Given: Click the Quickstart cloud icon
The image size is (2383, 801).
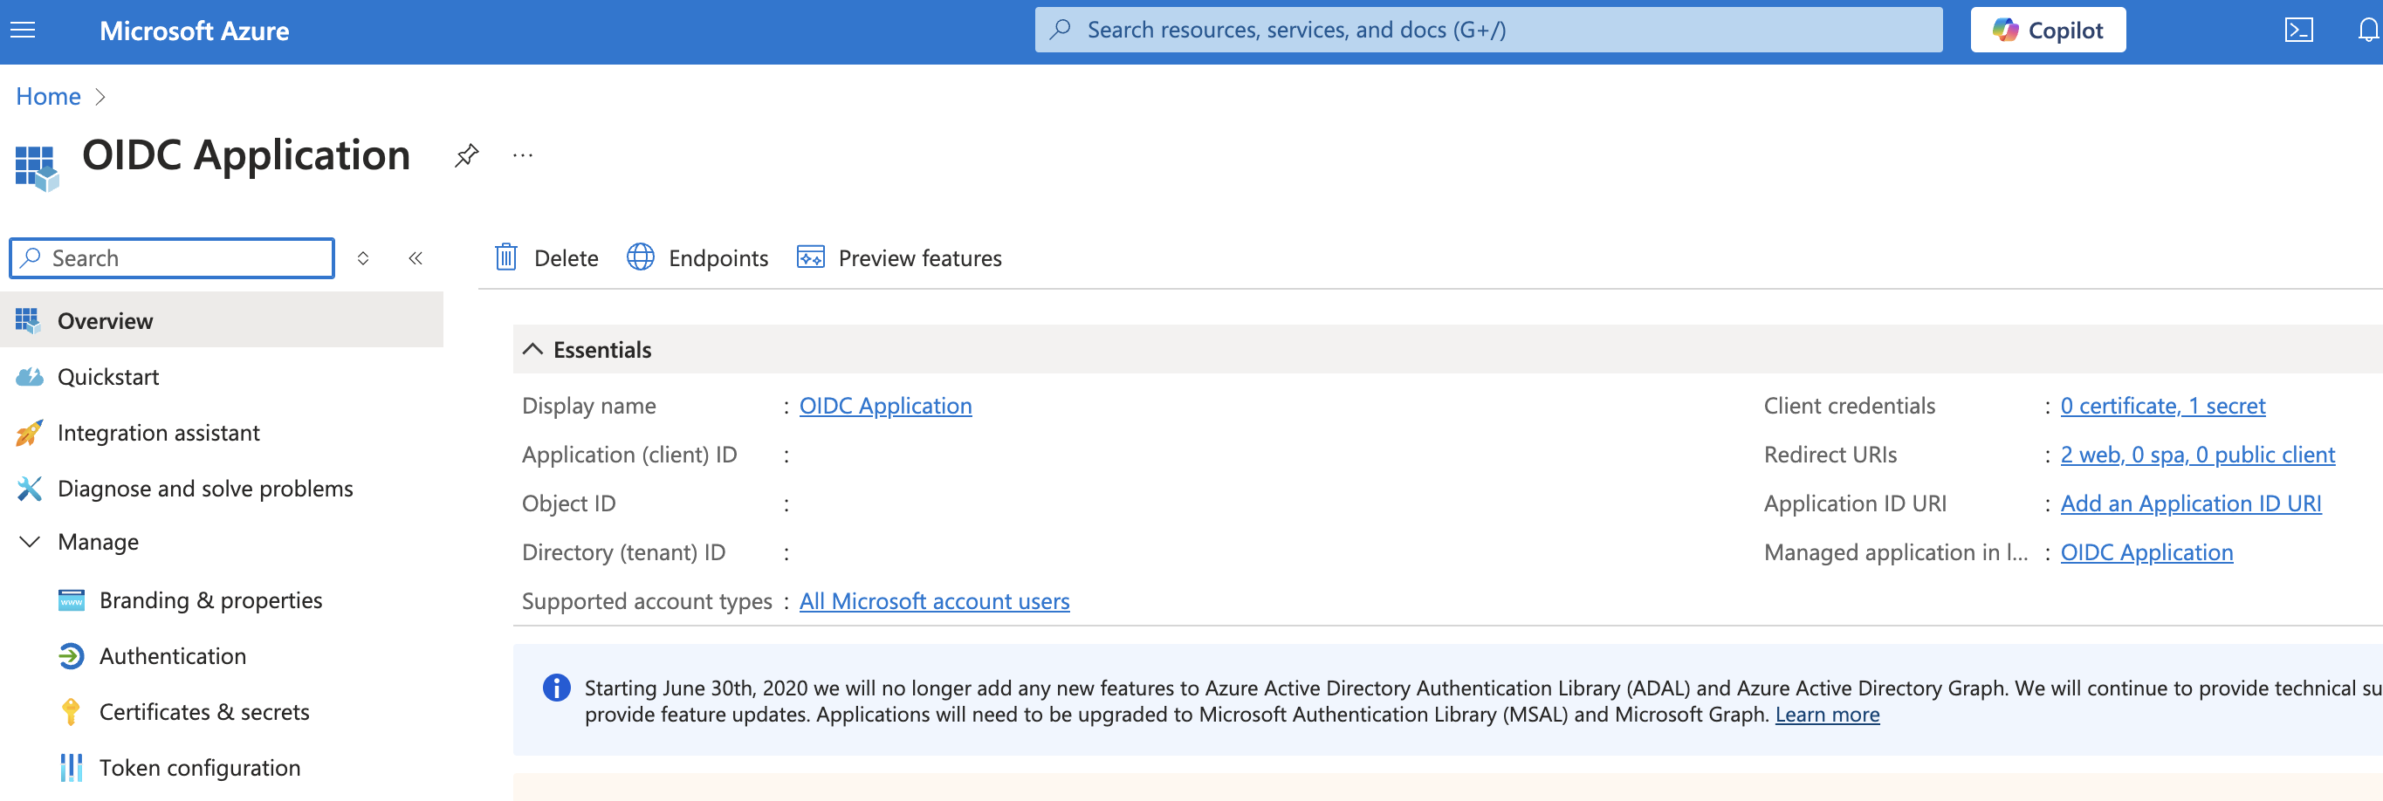Looking at the screenshot, I should click(x=30, y=376).
